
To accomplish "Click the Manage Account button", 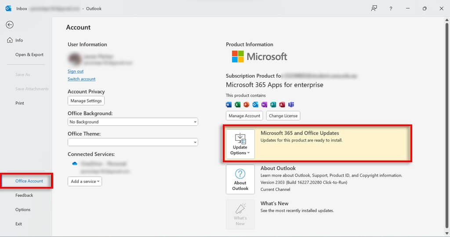I will pyautogui.click(x=244, y=116).
